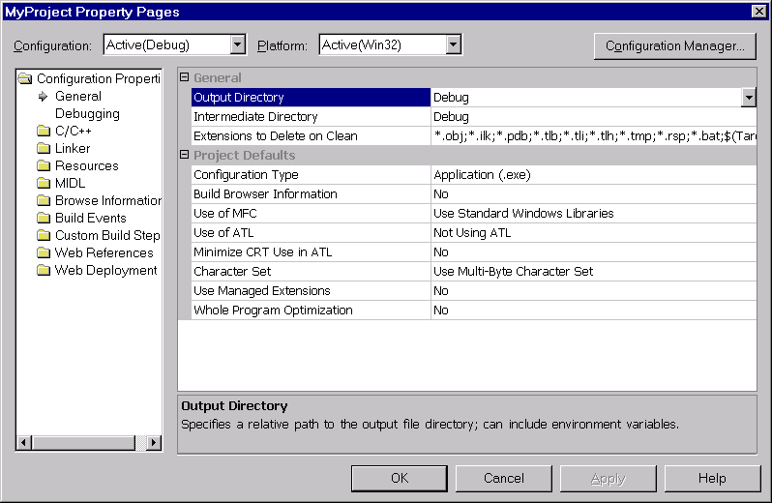Select the Custom Build Step tree item

coord(107,236)
